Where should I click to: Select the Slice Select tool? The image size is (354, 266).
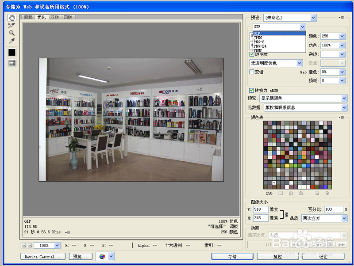[x=12, y=25]
